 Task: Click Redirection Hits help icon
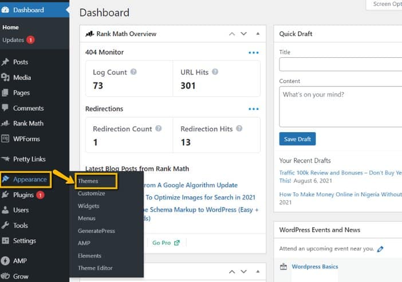pyautogui.click(x=239, y=128)
